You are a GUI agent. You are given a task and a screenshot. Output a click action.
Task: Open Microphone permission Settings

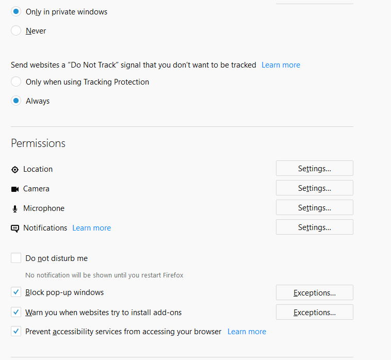coord(315,207)
